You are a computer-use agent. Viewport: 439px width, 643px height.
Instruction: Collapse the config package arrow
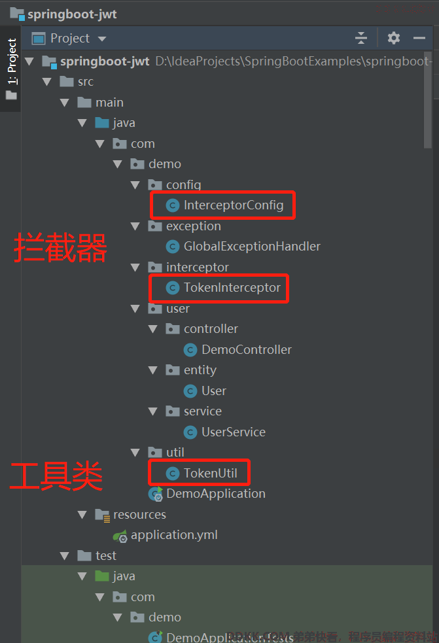[135, 185]
